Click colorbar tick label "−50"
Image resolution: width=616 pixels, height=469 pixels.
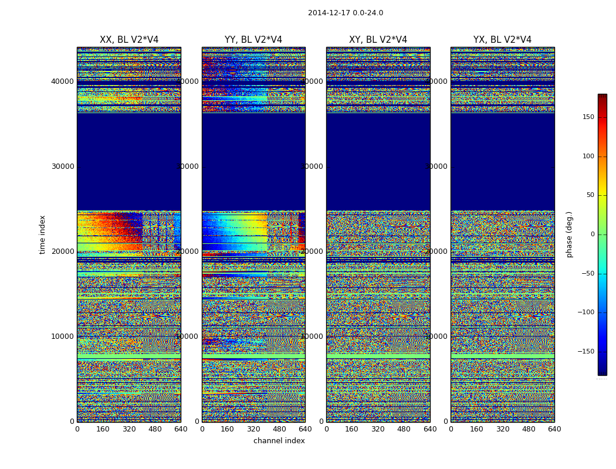pyautogui.click(x=588, y=274)
